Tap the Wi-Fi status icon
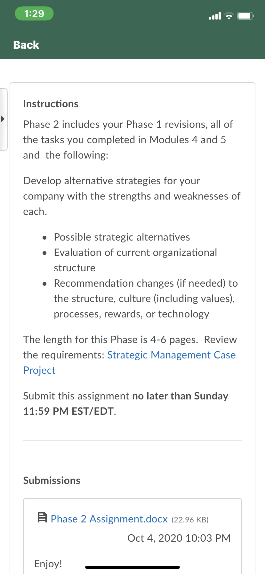Image resolution: width=265 pixels, height=574 pixels. point(229,16)
